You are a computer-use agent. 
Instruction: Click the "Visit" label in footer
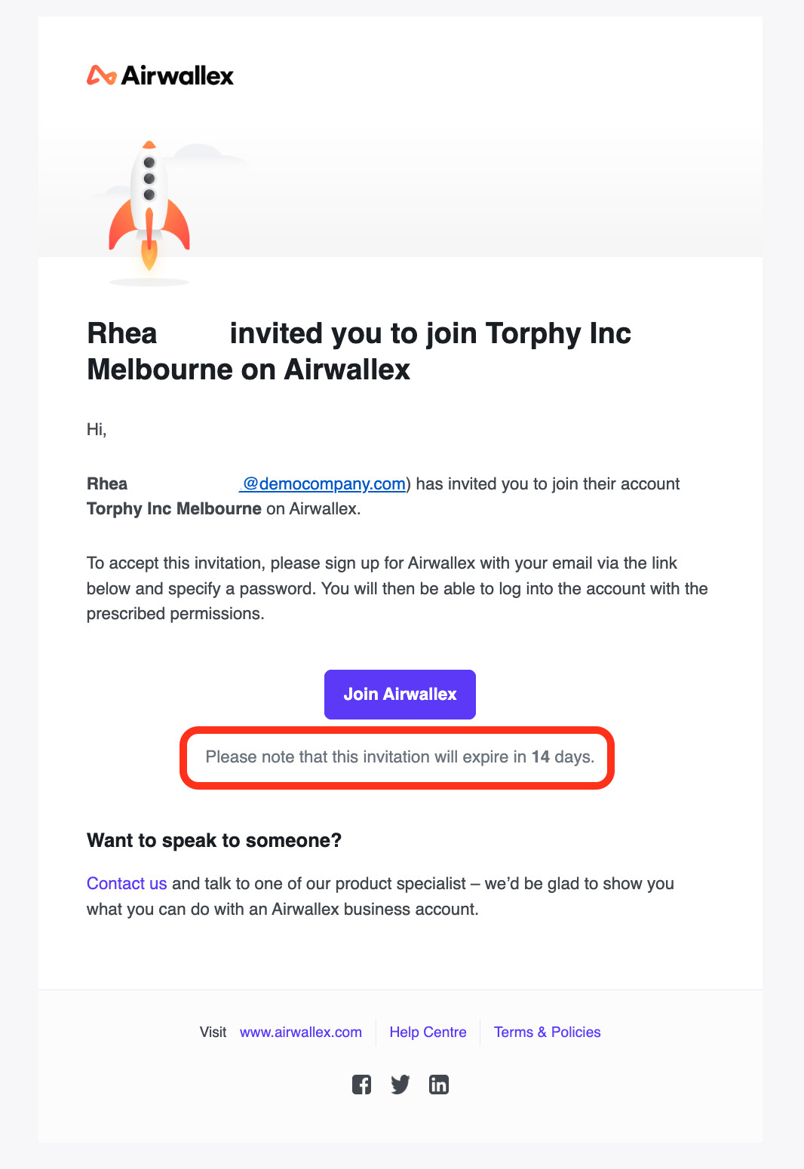(x=213, y=1032)
